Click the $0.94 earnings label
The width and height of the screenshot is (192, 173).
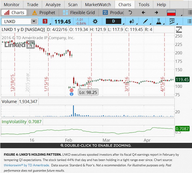tap(72, 87)
